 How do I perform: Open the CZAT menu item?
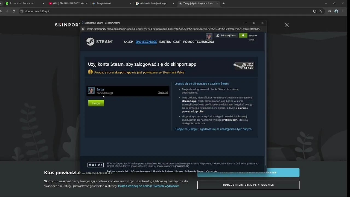pos(177,42)
